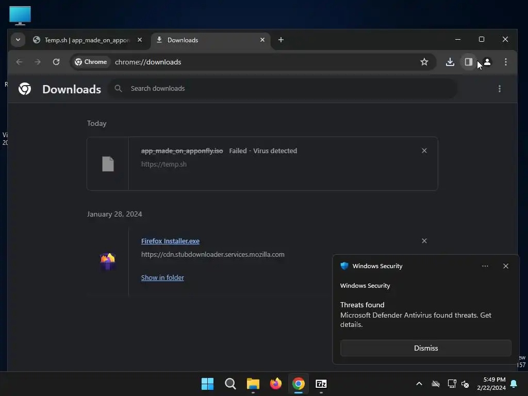Click the Chrome logo beside Downloads
The height and width of the screenshot is (396, 528).
click(x=25, y=89)
